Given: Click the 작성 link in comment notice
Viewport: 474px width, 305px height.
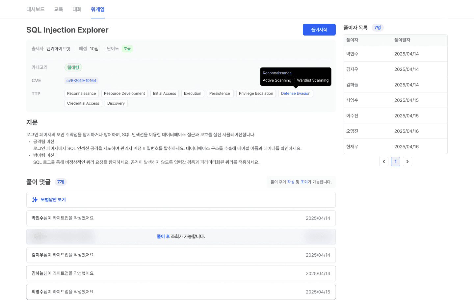Looking at the screenshot, I should pos(291,182).
